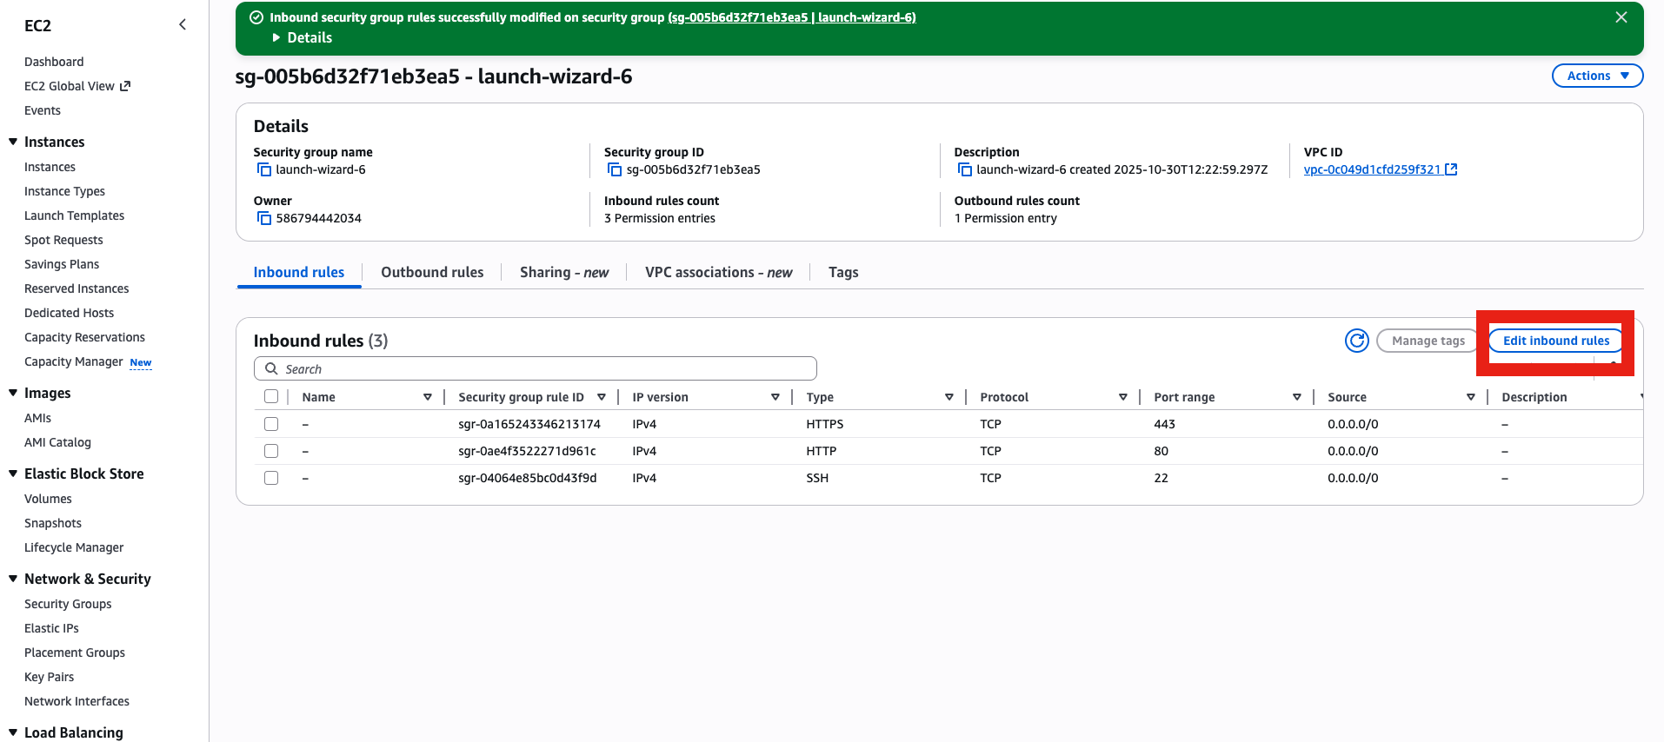
Task: Refresh the inbound rules list
Action: tap(1357, 341)
